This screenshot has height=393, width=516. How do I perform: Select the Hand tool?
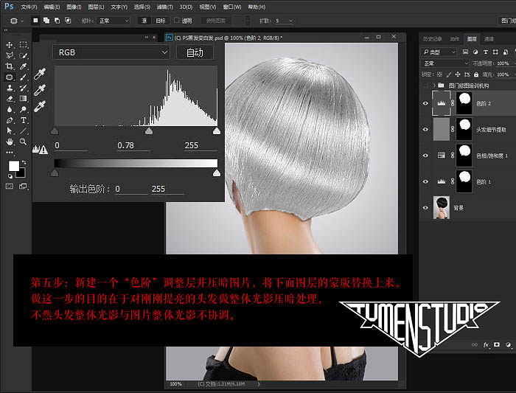pyautogui.click(x=10, y=142)
